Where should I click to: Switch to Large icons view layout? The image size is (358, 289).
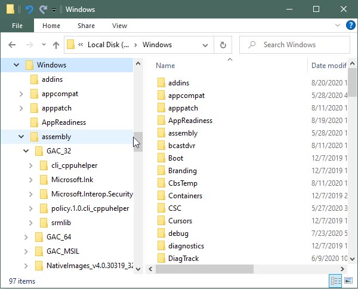point(348,281)
